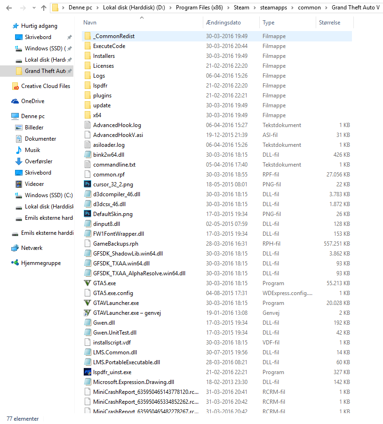Expand chevron after Denne pc in path
The image size is (383, 424).
pos(97,8)
